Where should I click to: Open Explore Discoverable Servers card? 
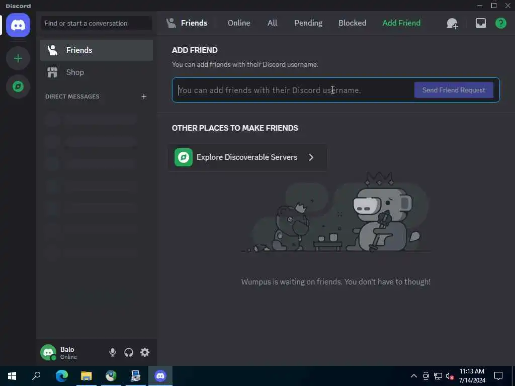247,157
